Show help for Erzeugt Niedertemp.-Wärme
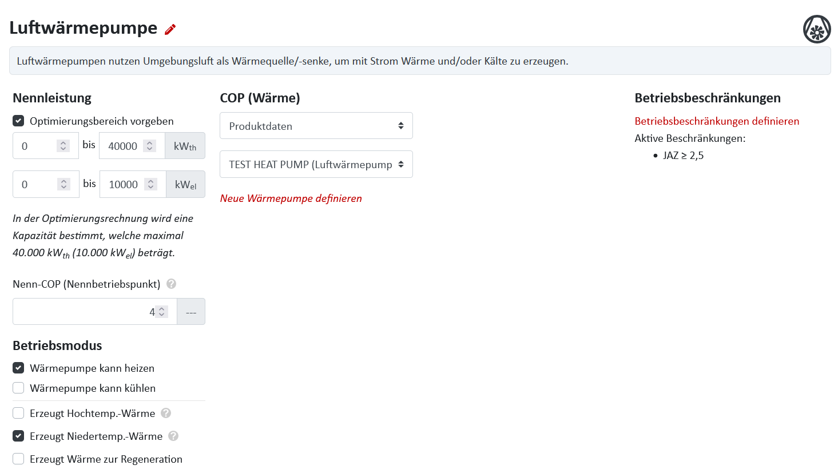 tap(173, 436)
